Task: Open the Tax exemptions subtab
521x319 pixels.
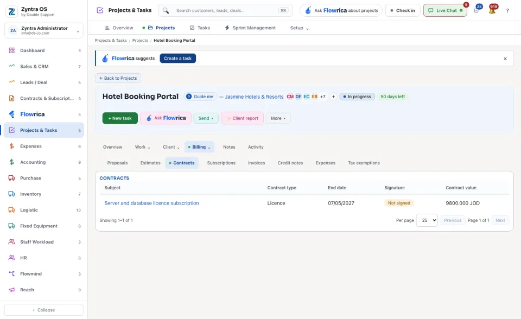Action: 364,163
